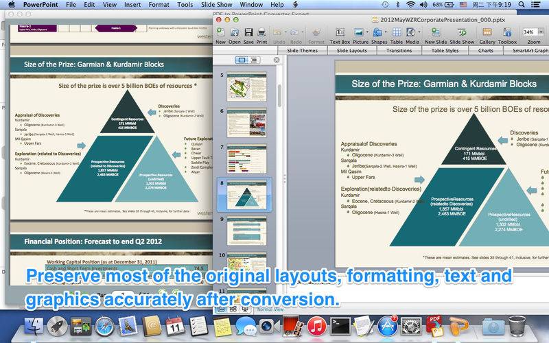Insert a Text Box from toolbar
This screenshot has width=549, height=343.
pos(340,32)
